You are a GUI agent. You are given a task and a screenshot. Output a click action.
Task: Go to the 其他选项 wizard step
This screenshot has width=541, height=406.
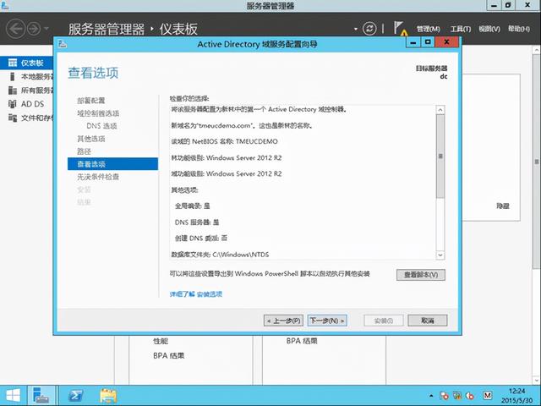tap(90, 139)
